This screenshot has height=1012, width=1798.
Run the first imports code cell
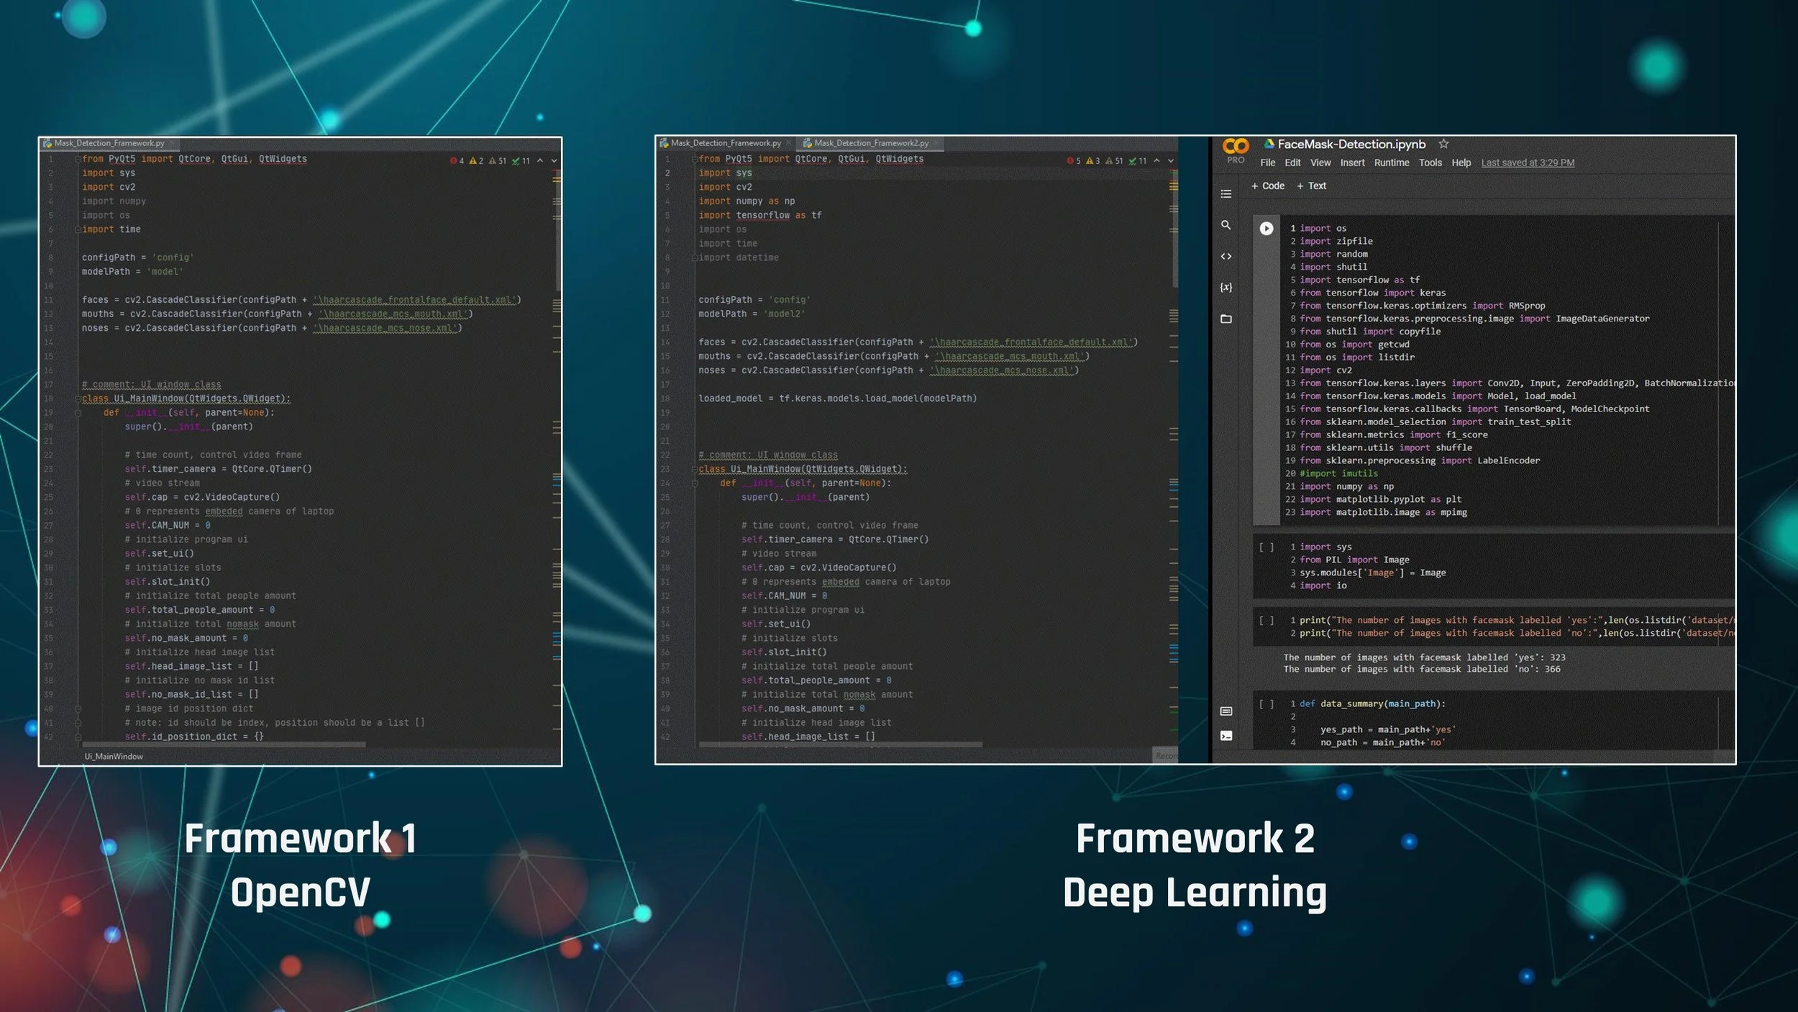(1267, 229)
